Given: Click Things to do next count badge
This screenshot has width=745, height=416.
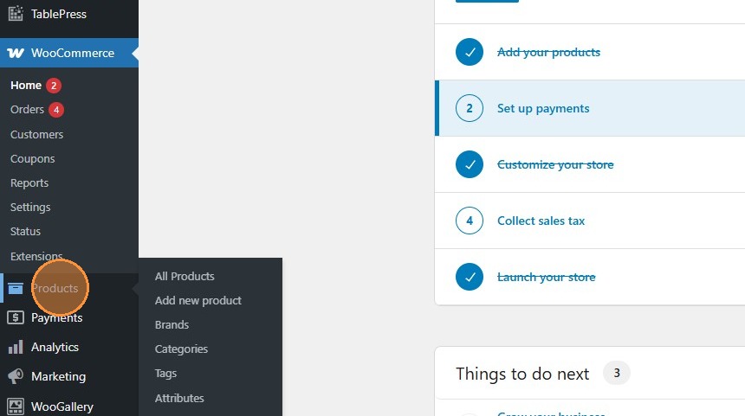Looking at the screenshot, I should pos(617,374).
